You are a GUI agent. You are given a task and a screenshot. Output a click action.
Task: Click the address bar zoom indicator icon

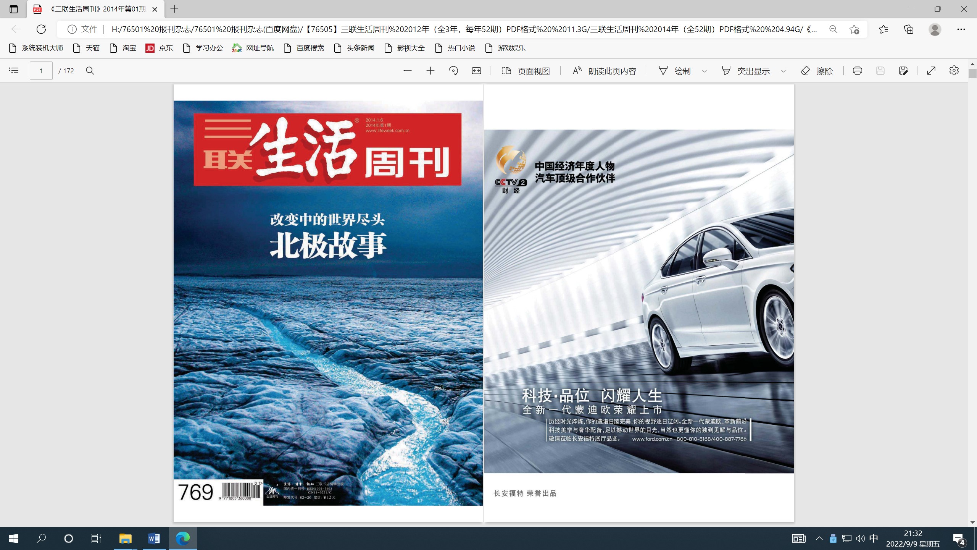[834, 29]
